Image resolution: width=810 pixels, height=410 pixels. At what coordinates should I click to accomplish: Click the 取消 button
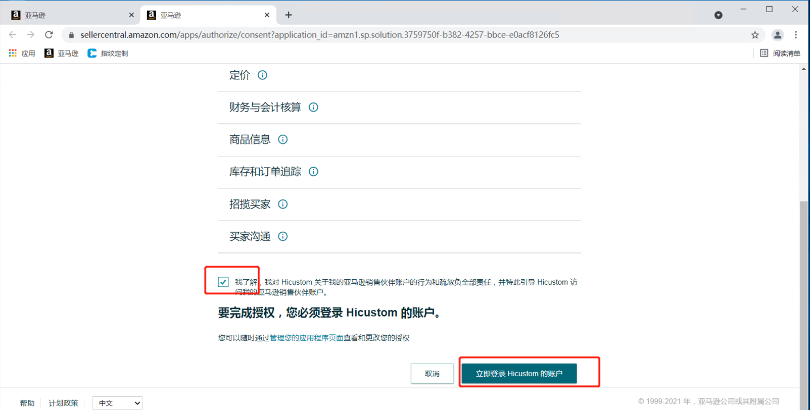tap(432, 374)
